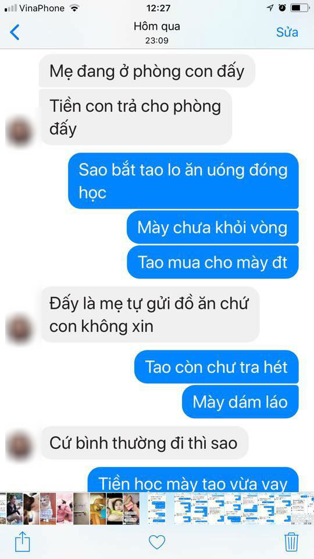Tap blurred avatar beside 'Tiền con trả' message

click(x=18, y=133)
